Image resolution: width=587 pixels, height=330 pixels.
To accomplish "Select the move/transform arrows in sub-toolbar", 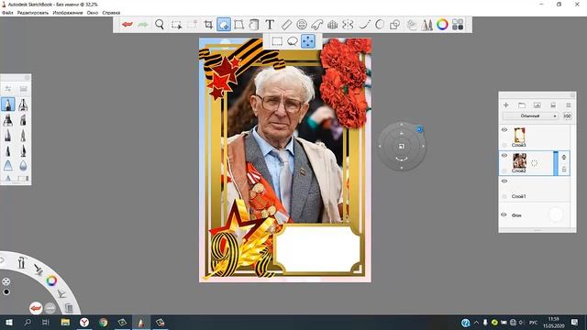I will pyautogui.click(x=308, y=41).
